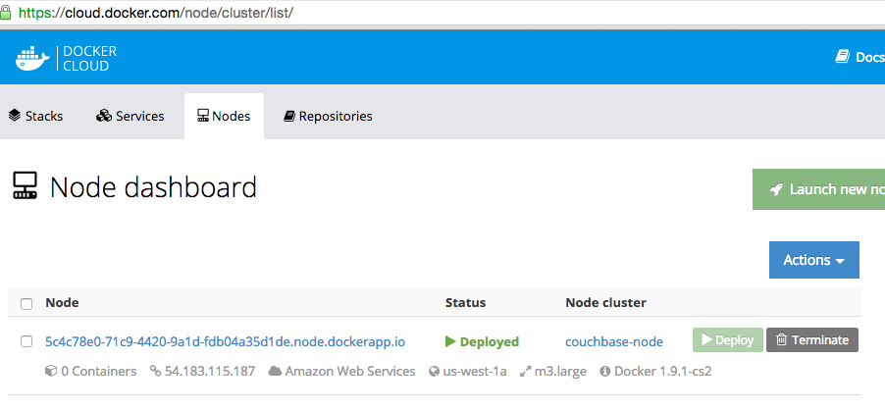Click the browser URL address field
The image size is (885, 411).
[392, 13]
